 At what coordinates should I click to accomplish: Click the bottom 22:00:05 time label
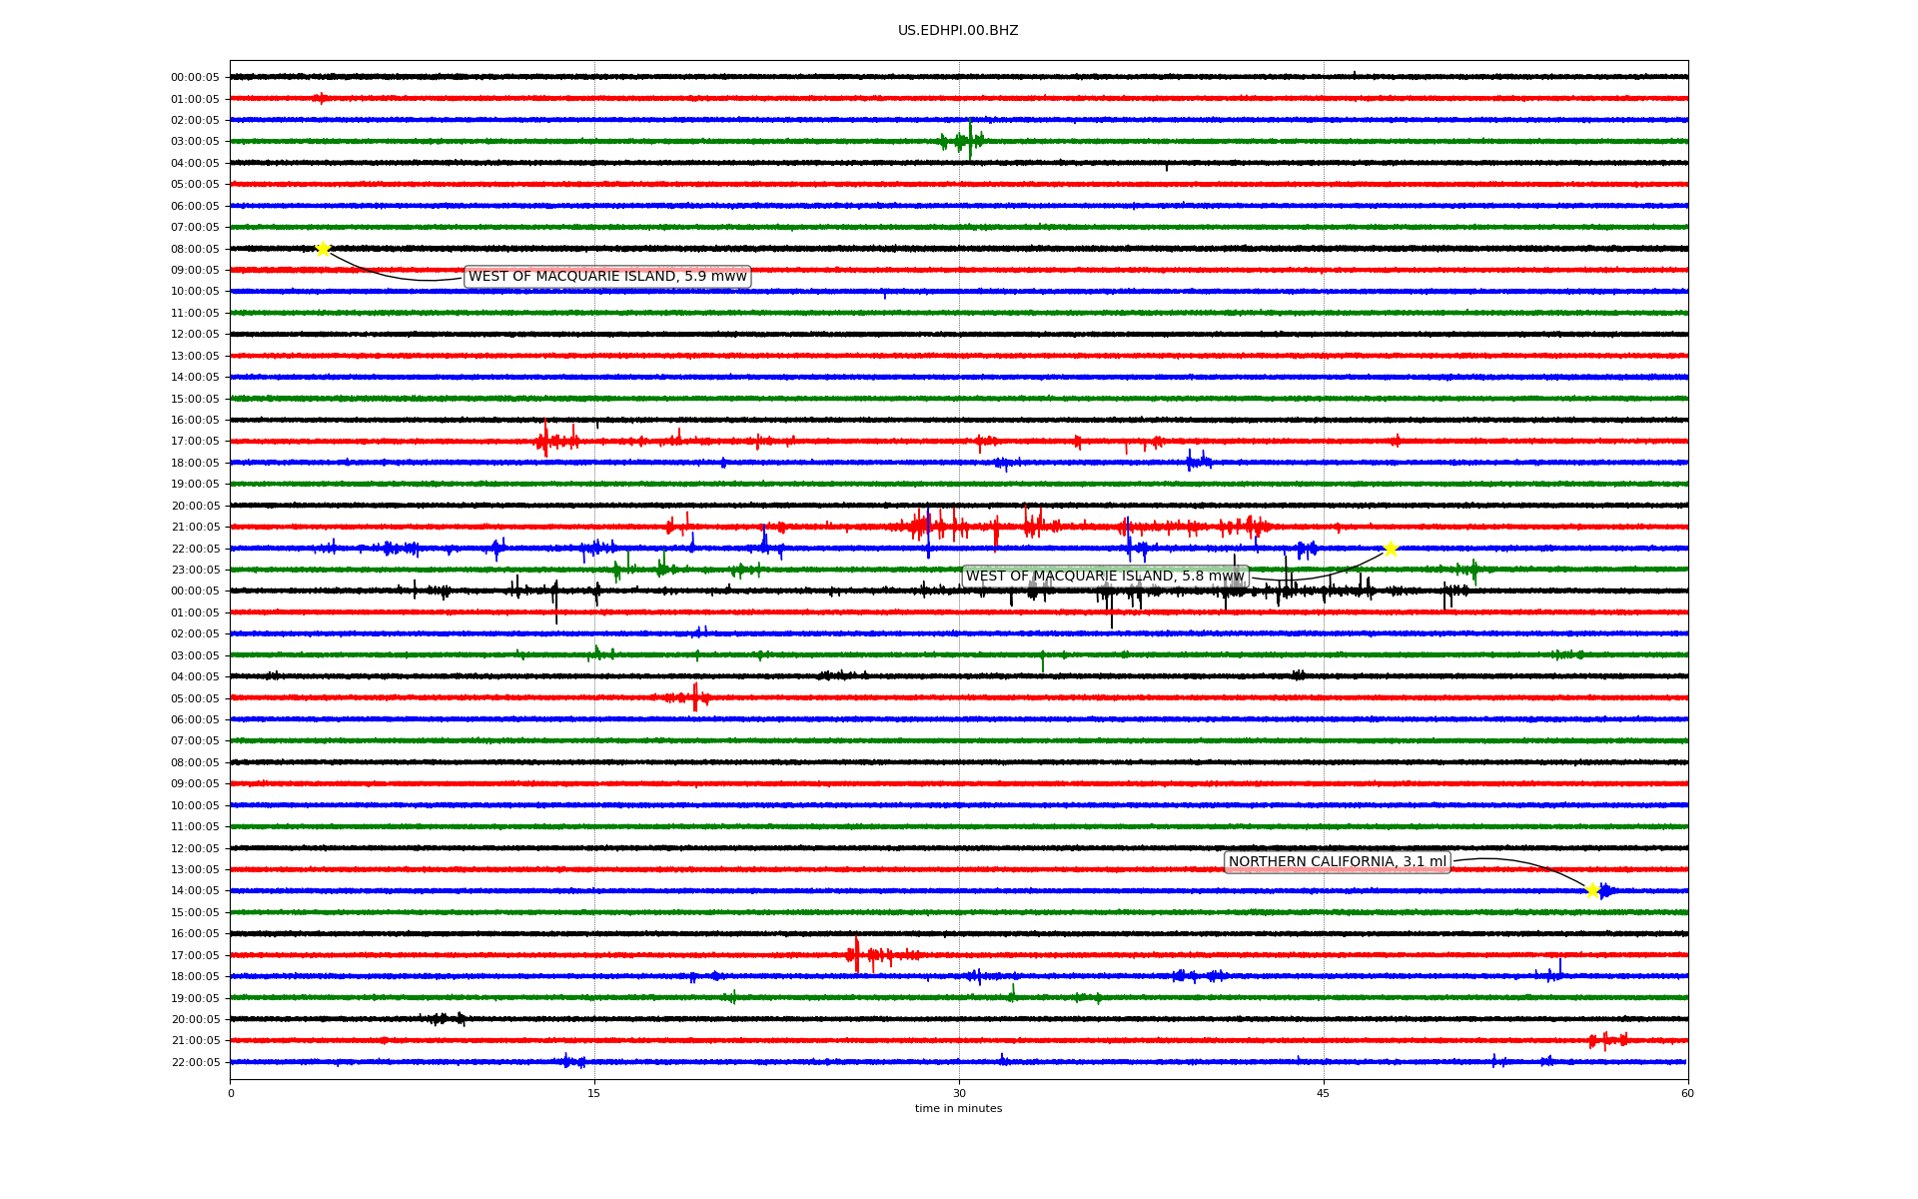coord(195,1062)
